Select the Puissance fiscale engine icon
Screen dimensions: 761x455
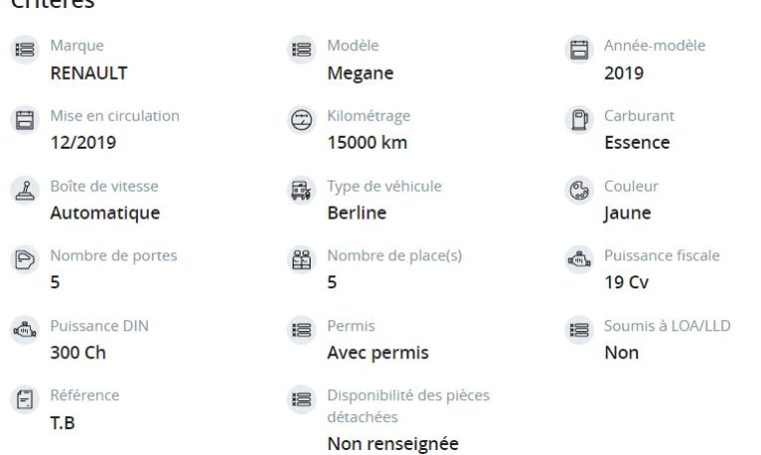(579, 259)
